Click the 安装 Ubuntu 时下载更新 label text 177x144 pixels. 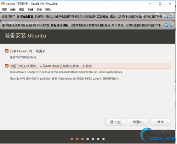[x=28, y=51]
